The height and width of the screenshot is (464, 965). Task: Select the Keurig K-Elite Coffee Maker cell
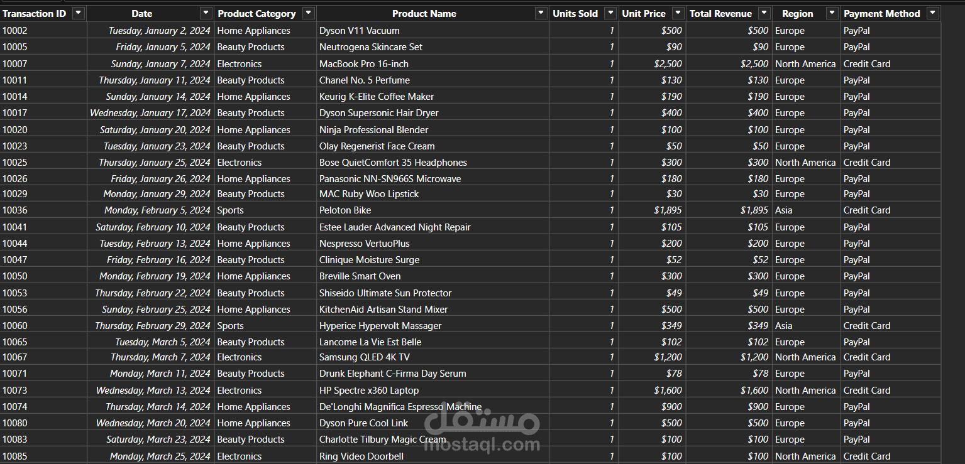433,96
